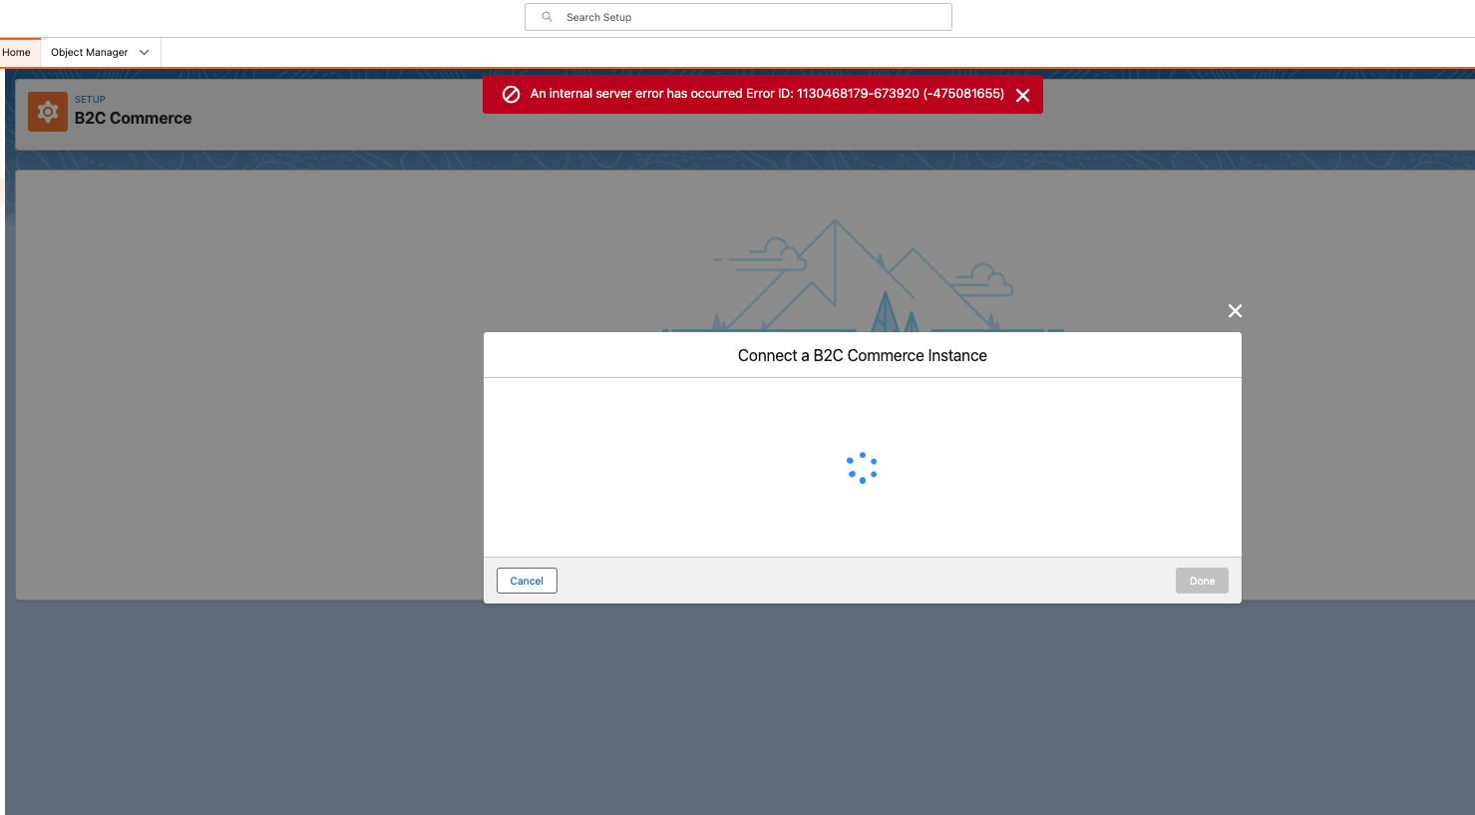
Task: Open the Object Manager tab
Action: pos(90,52)
